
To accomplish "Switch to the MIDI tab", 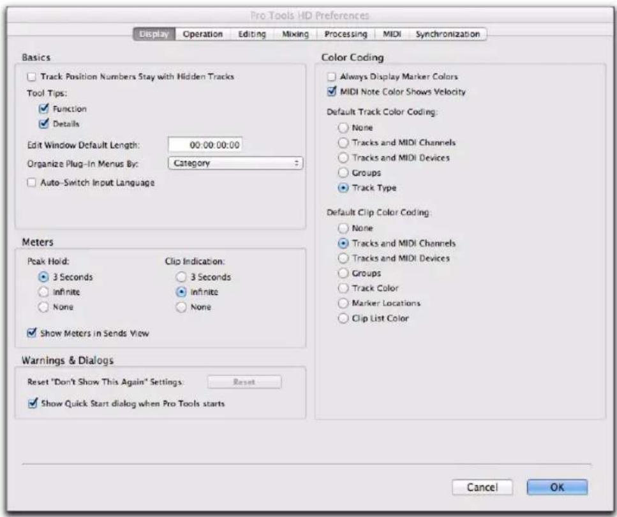I will (x=392, y=34).
